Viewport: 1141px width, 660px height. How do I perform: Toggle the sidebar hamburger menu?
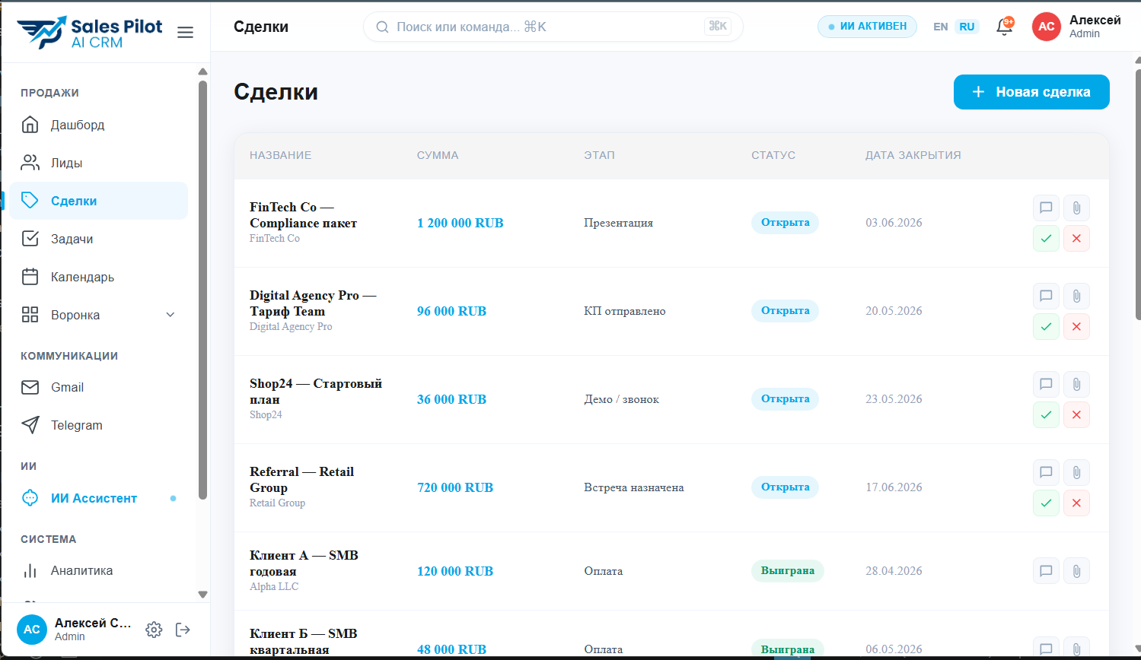click(x=185, y=32)
